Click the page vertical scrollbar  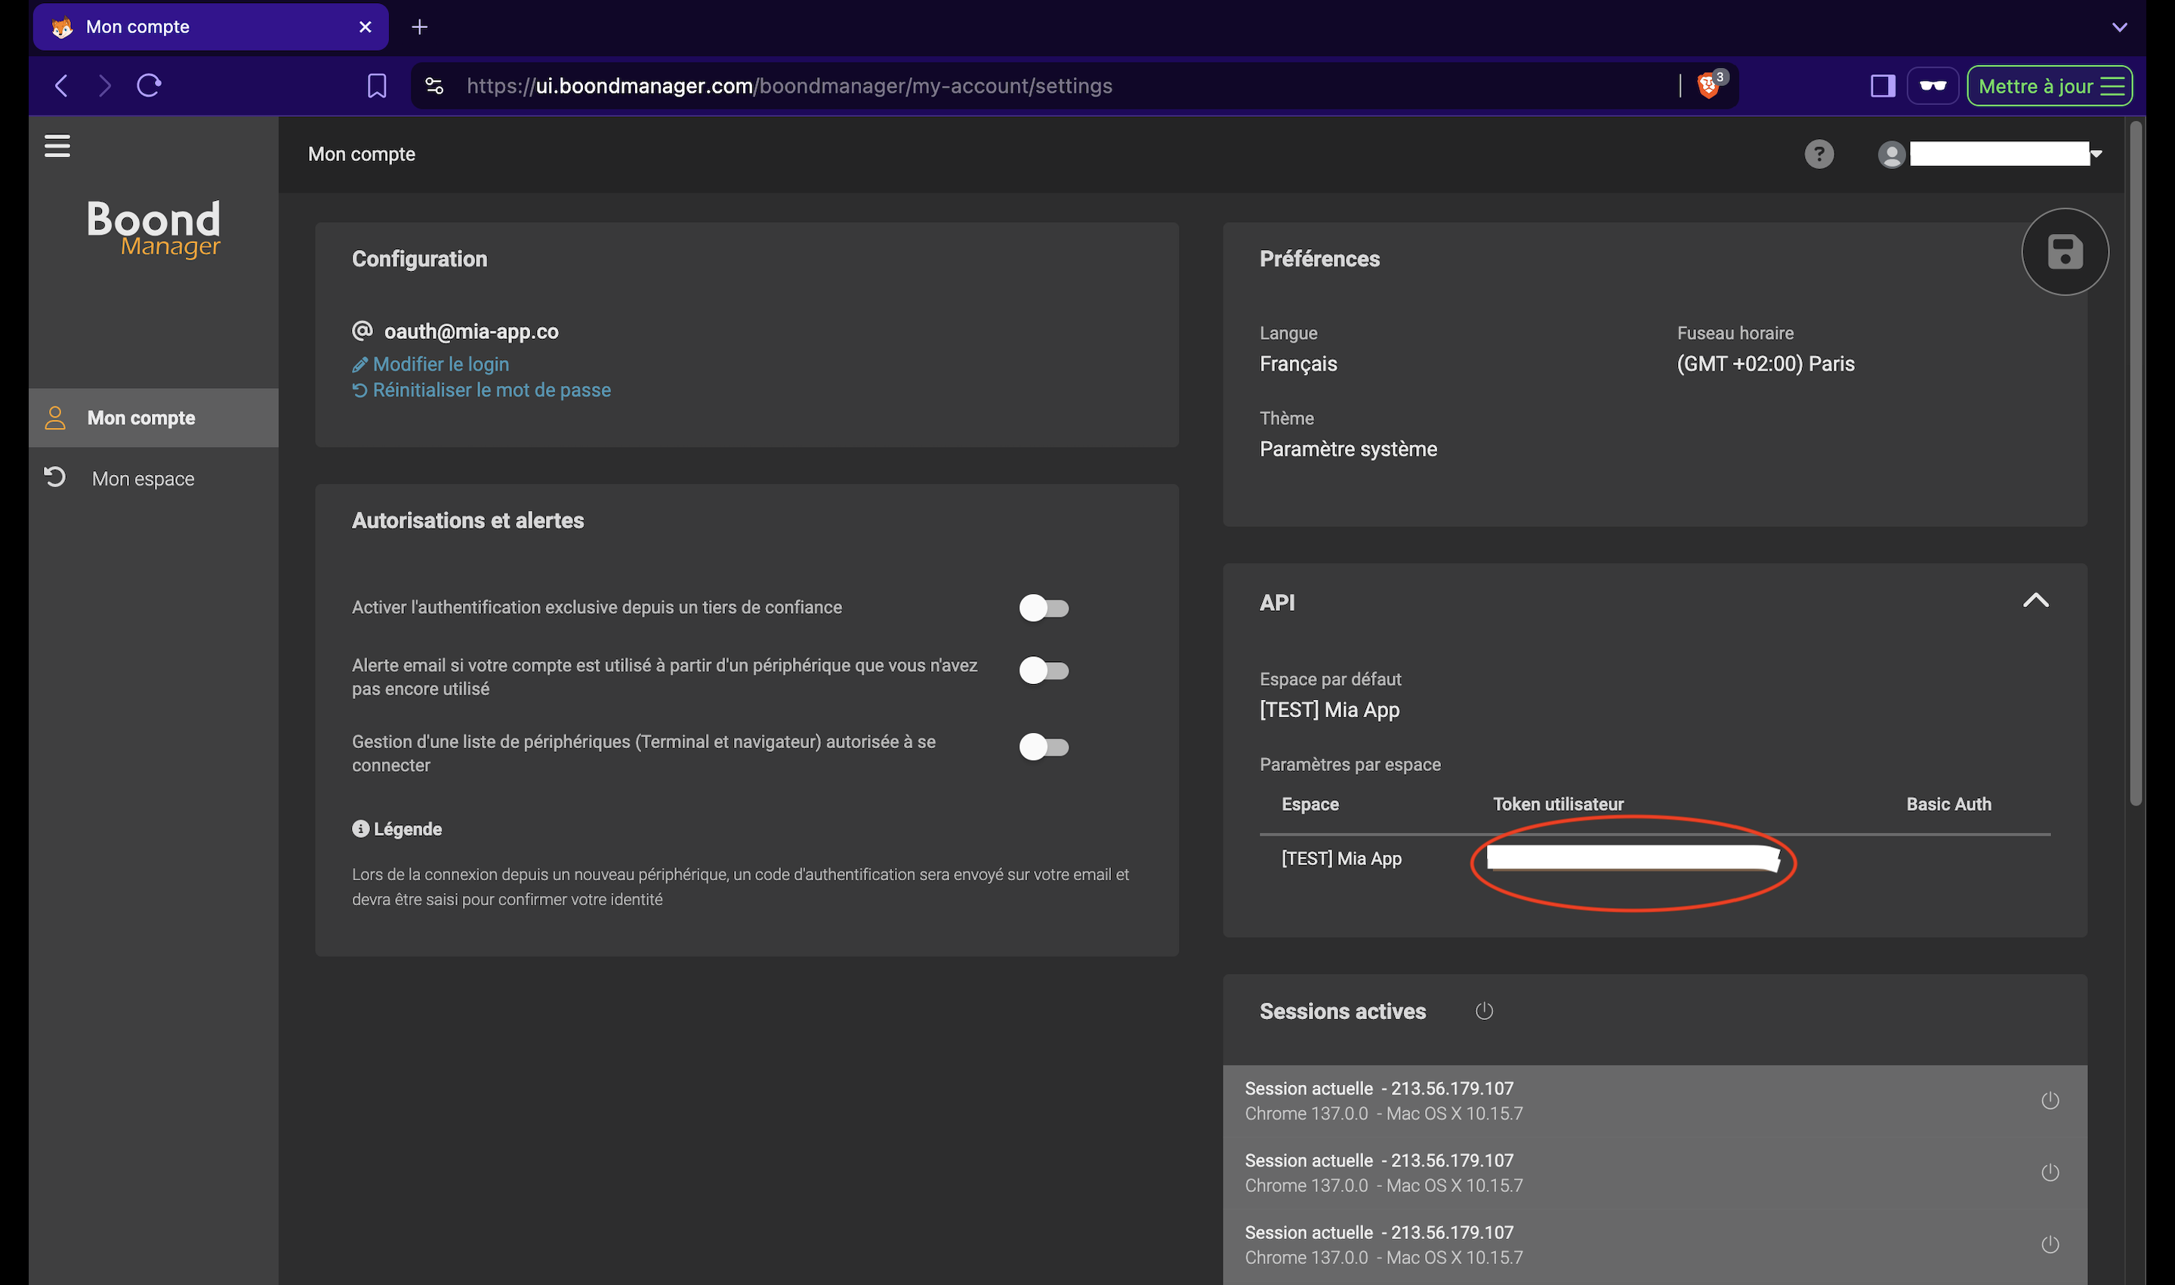pyautogui.click(x=2135, y=464)
